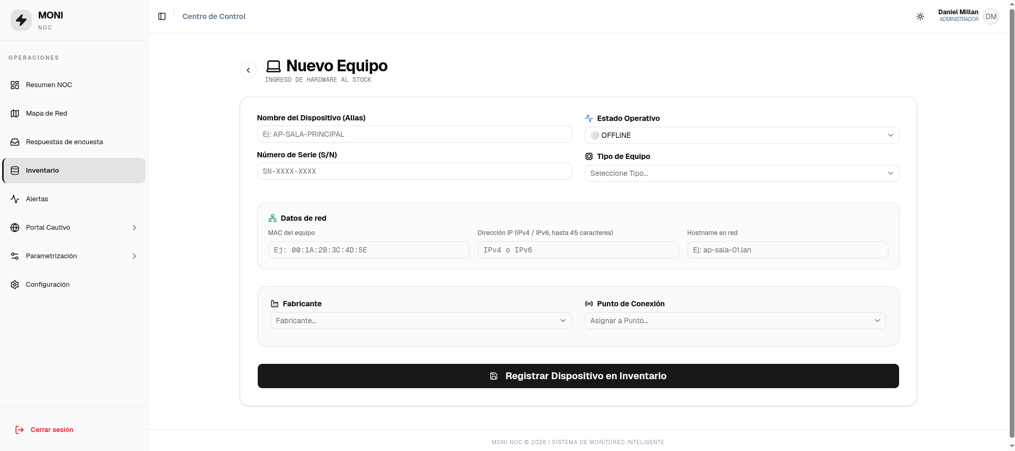
Task: Open the Fabricante dropdown
Action: pyautogui.click(x=421, y=321)
